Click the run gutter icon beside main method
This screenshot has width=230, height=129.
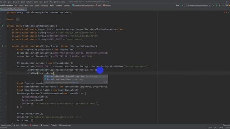click(3, 46)
